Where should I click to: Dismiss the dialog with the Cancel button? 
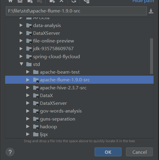(x=139, y=152)
